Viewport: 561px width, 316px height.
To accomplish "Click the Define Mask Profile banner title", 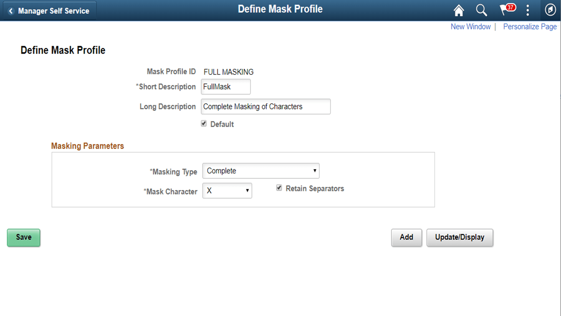I will click(x=280, y=9).
